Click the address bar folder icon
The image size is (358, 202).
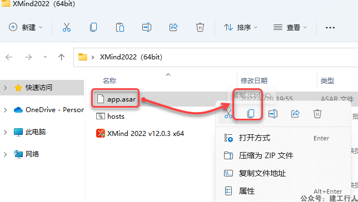(83, 57)
